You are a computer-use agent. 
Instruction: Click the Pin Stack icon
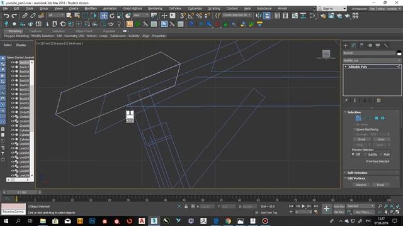[346, 100]
